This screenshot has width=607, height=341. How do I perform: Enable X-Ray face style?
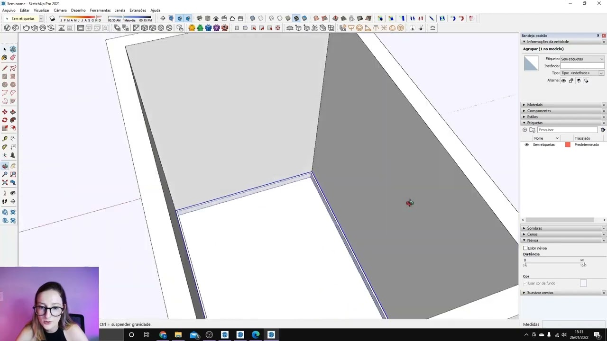(252, 18)
